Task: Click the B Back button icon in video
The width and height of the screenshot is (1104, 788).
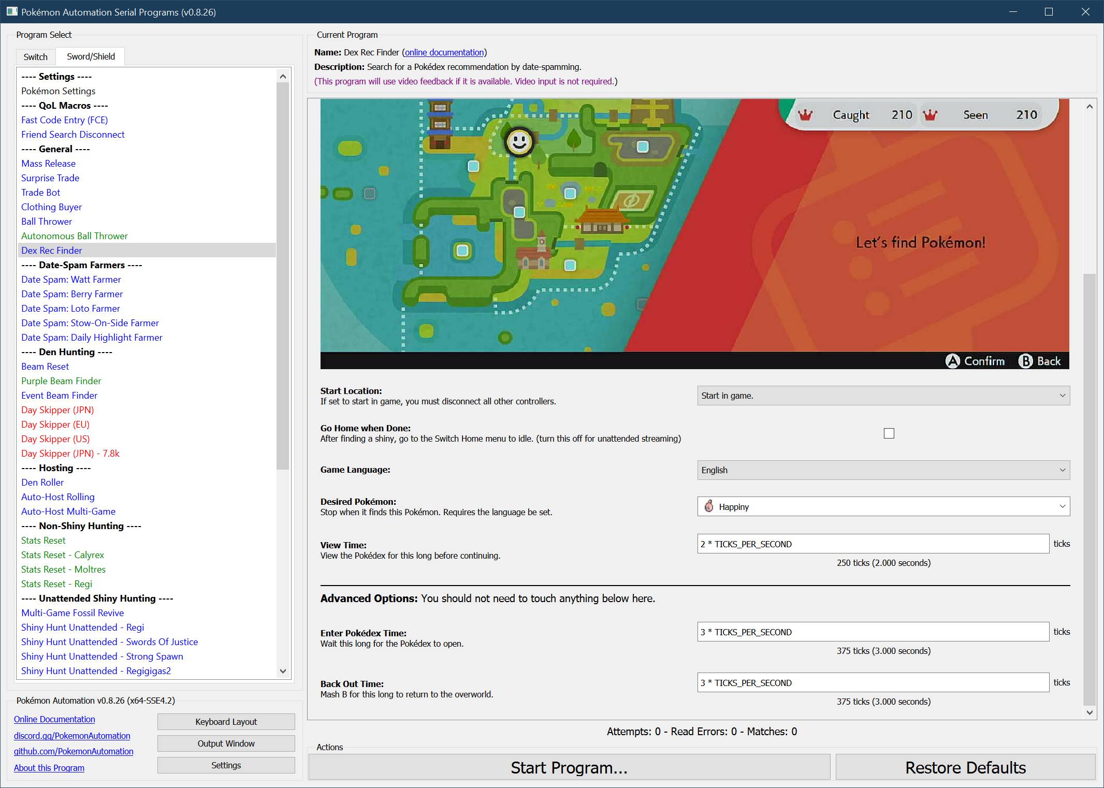Action: click(x=1025, y=361)
